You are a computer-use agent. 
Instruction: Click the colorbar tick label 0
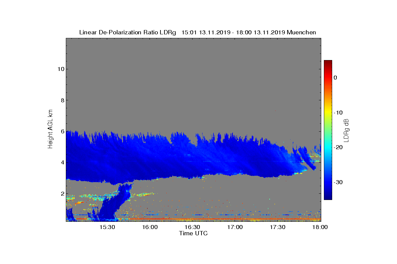335,78
